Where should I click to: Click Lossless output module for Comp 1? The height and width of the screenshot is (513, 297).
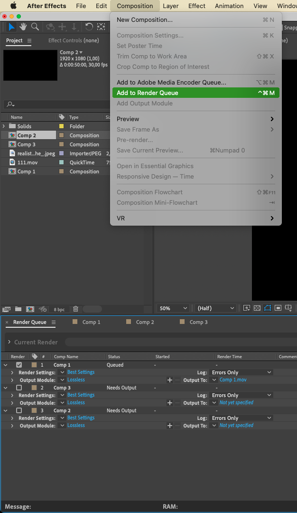click(x=76, y=380)
